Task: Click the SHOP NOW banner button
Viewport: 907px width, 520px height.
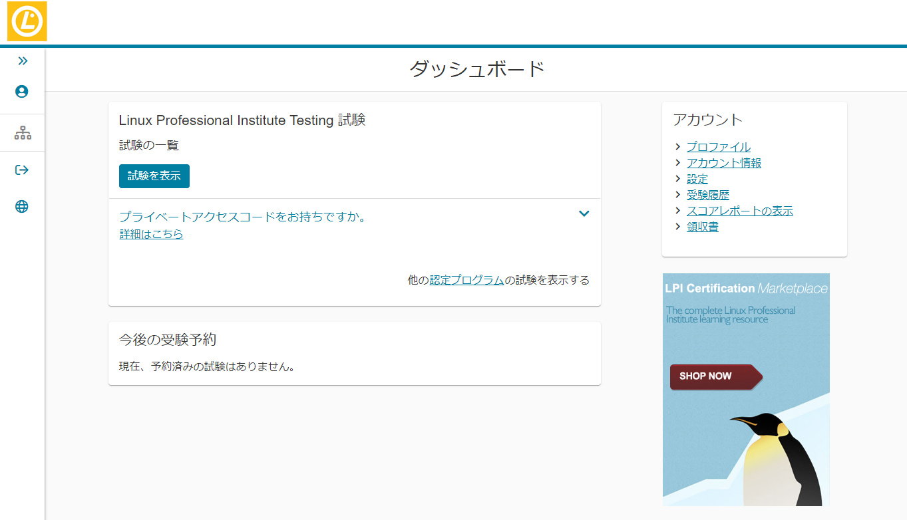Action: [x=716, y=376]
